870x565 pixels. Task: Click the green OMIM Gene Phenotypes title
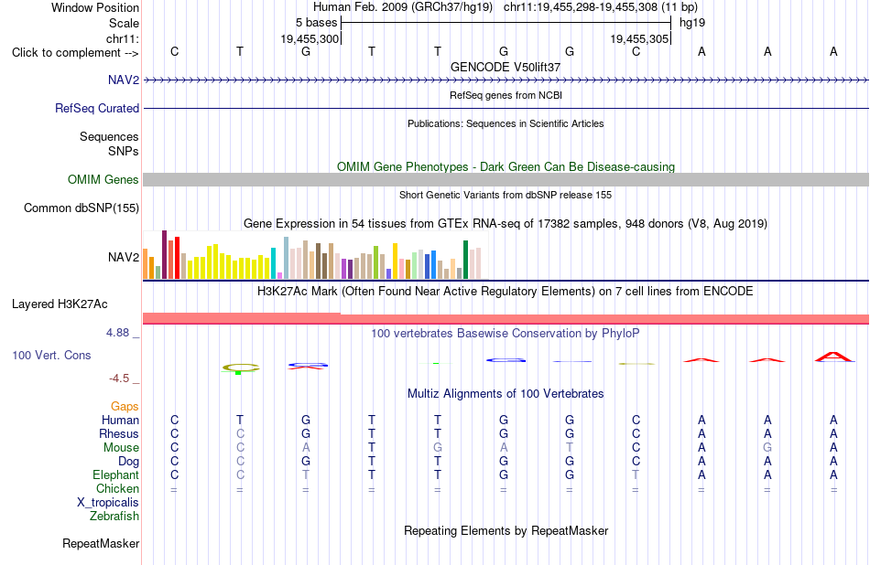click(x=506, y=166)
